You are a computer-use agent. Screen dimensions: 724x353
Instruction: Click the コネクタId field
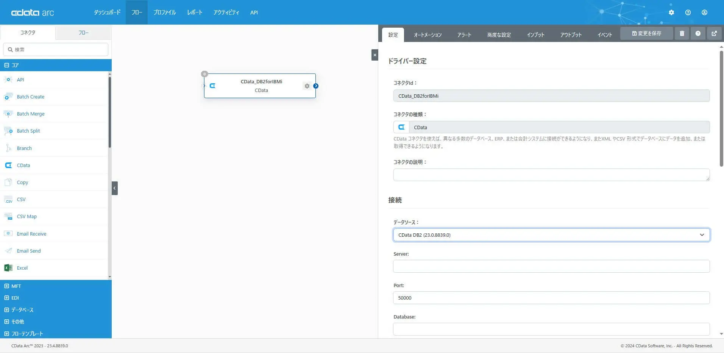[551, 96]
